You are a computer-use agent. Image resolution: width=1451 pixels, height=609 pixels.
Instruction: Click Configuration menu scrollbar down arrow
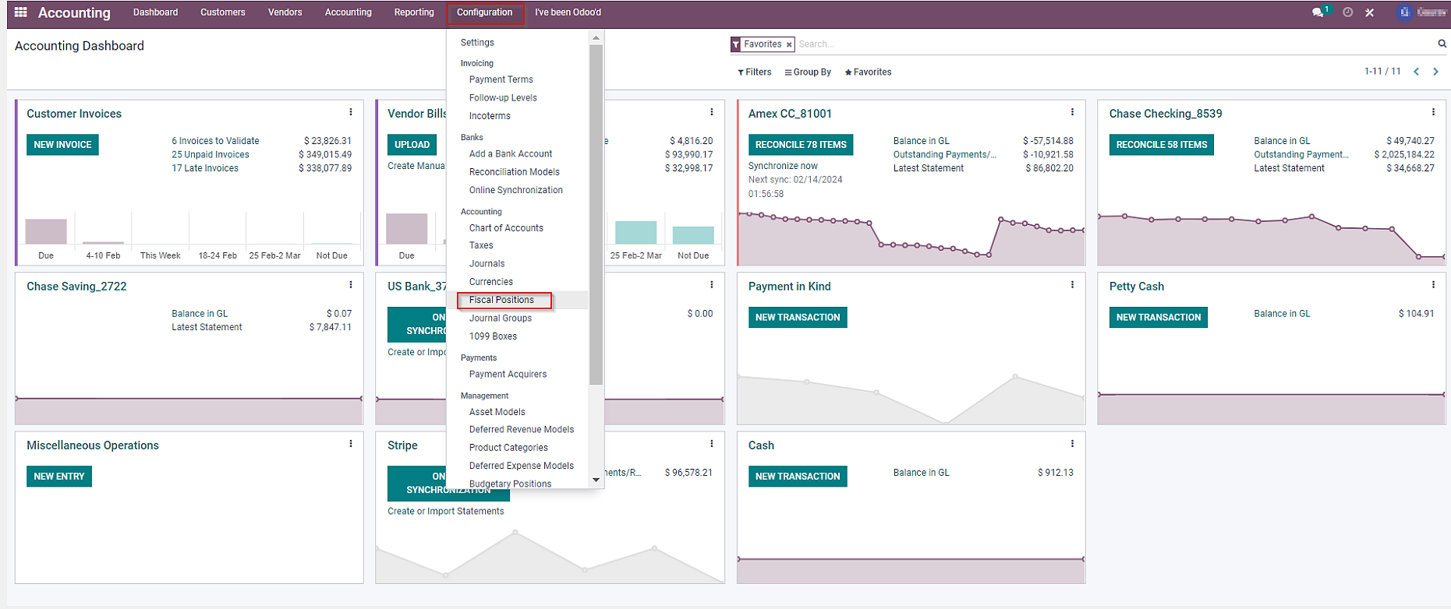click(x=596, y=481)
